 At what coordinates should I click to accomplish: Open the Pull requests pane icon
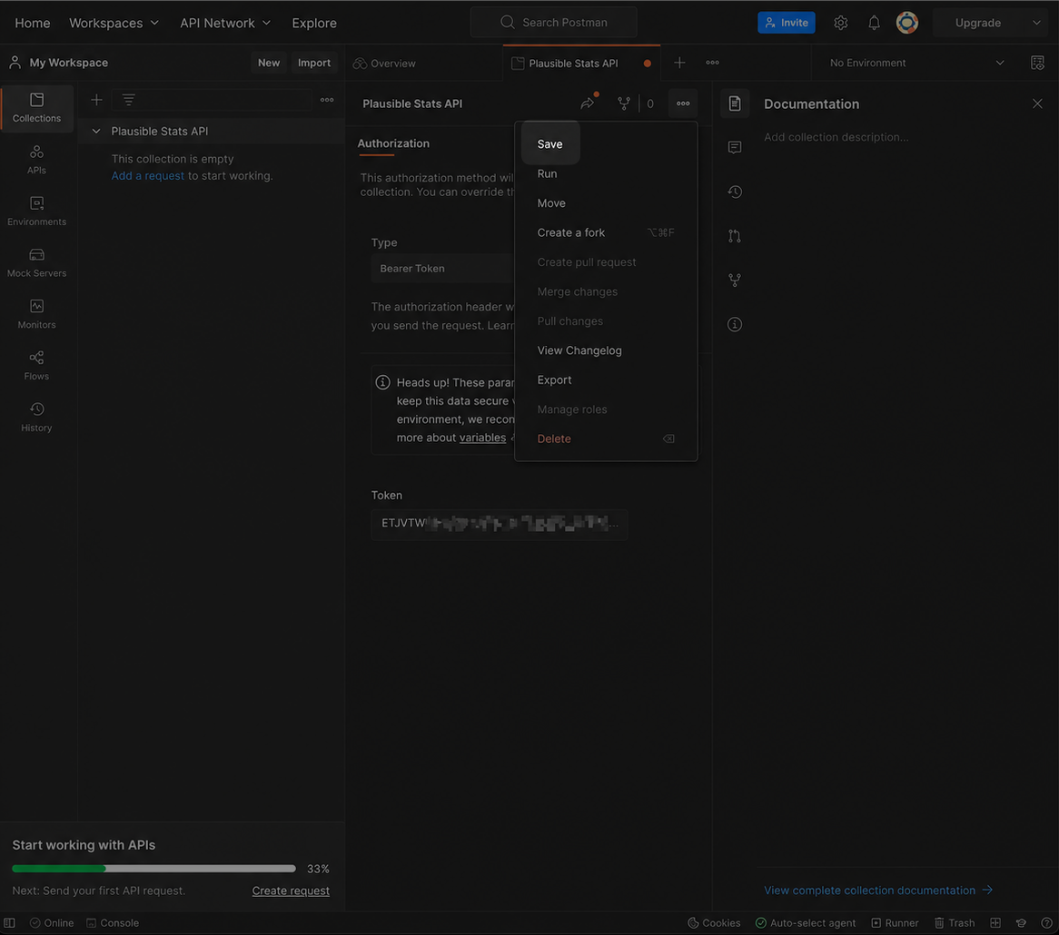(x=735, y=236)
